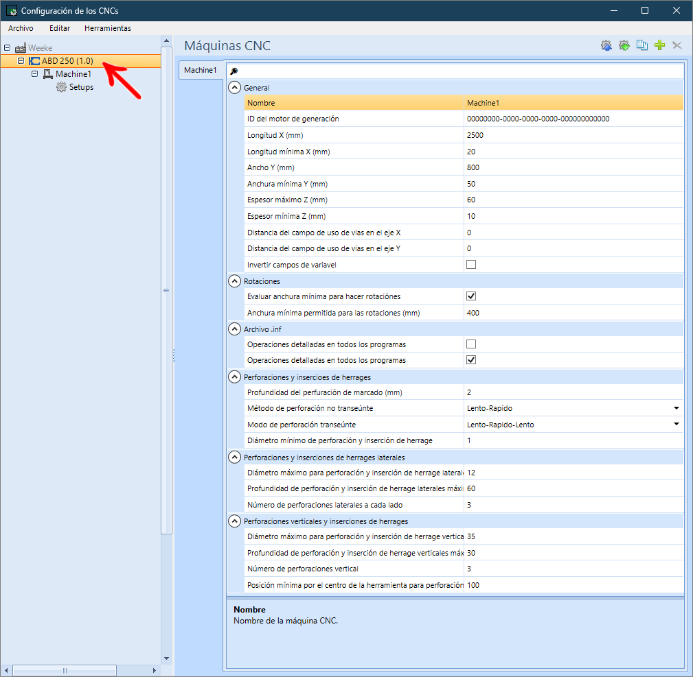
Task: Add a new CNC machine with green plus
Action: click(x=659, y=45)
